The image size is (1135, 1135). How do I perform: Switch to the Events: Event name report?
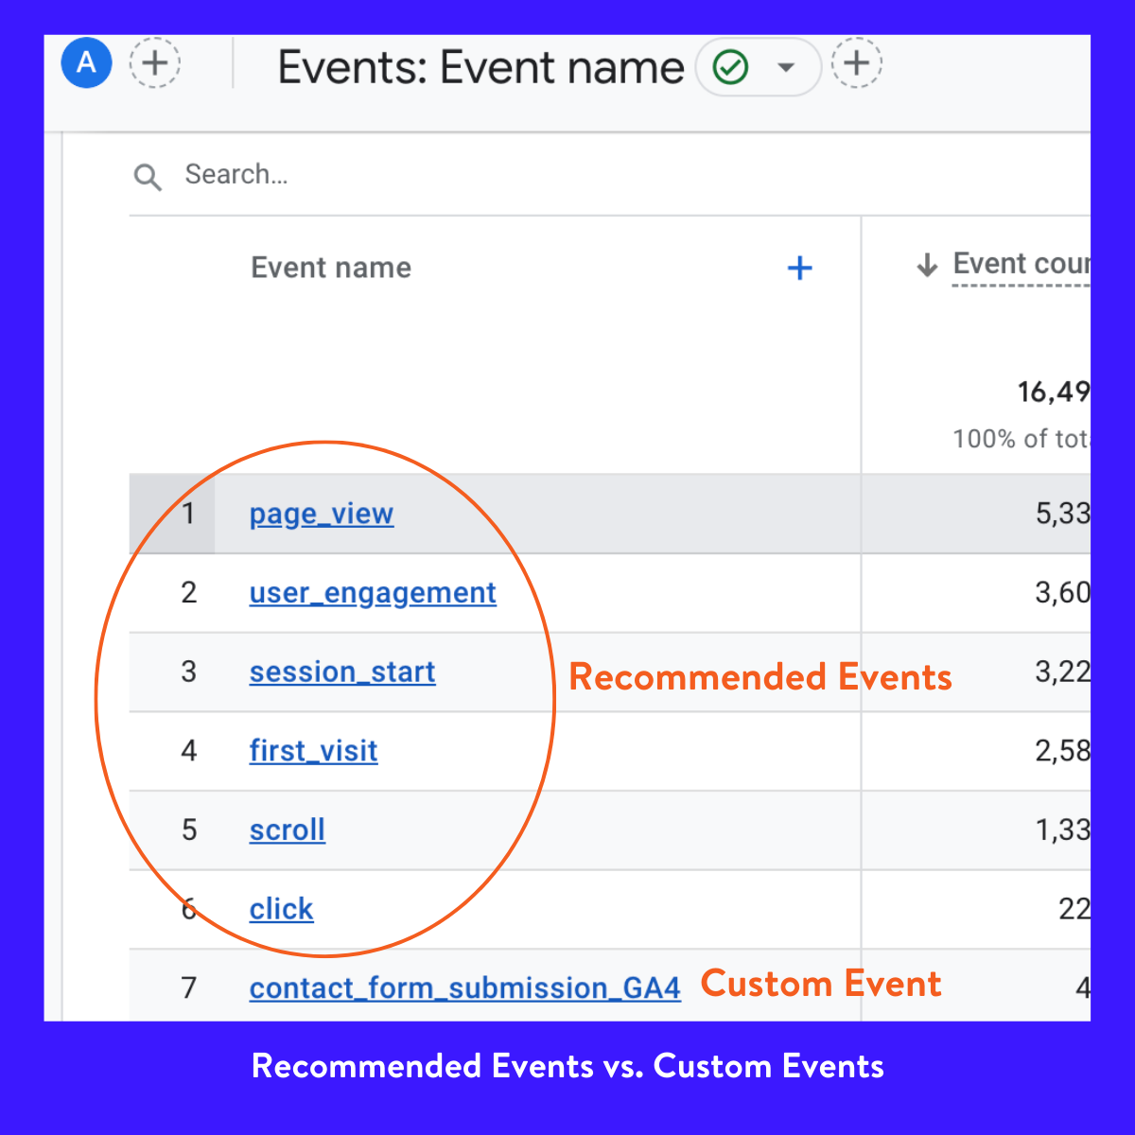pos(480,67)
